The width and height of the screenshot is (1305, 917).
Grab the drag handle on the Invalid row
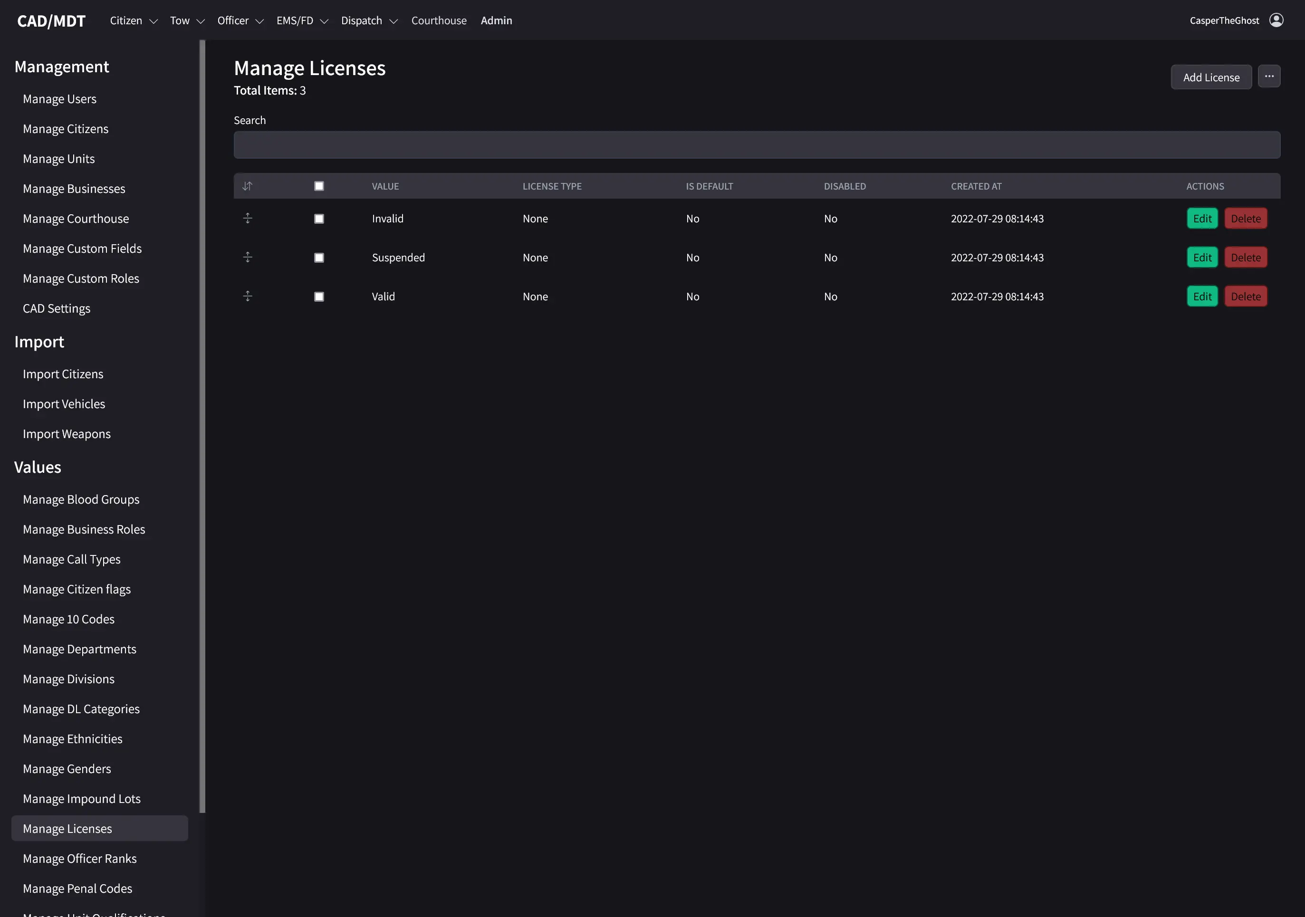click(x=248, y=218)
